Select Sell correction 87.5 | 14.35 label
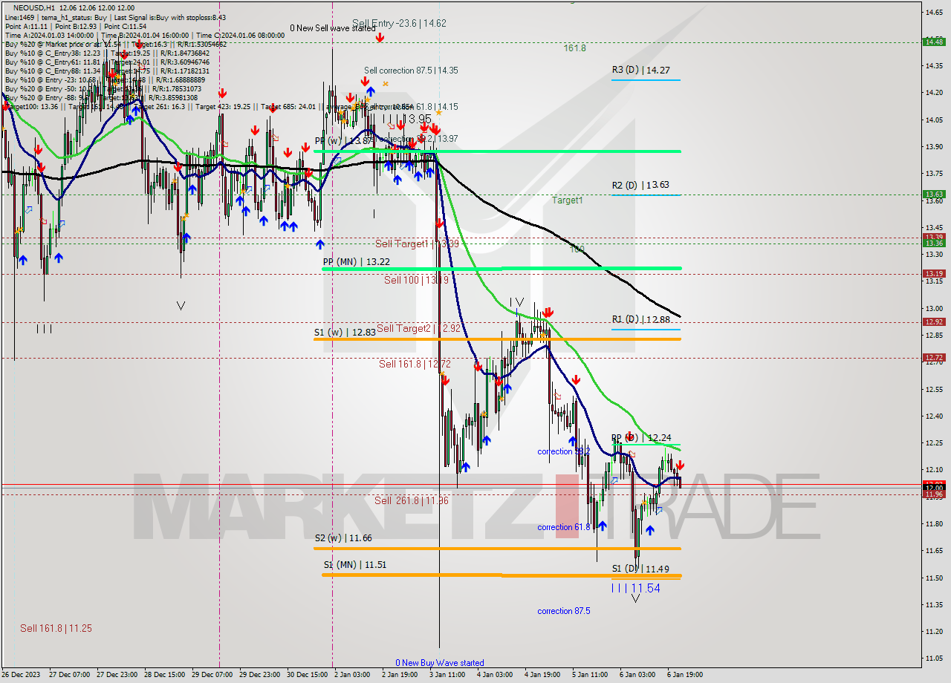The width and height of the screenshot is (951, 683). (x=411, y=71)
